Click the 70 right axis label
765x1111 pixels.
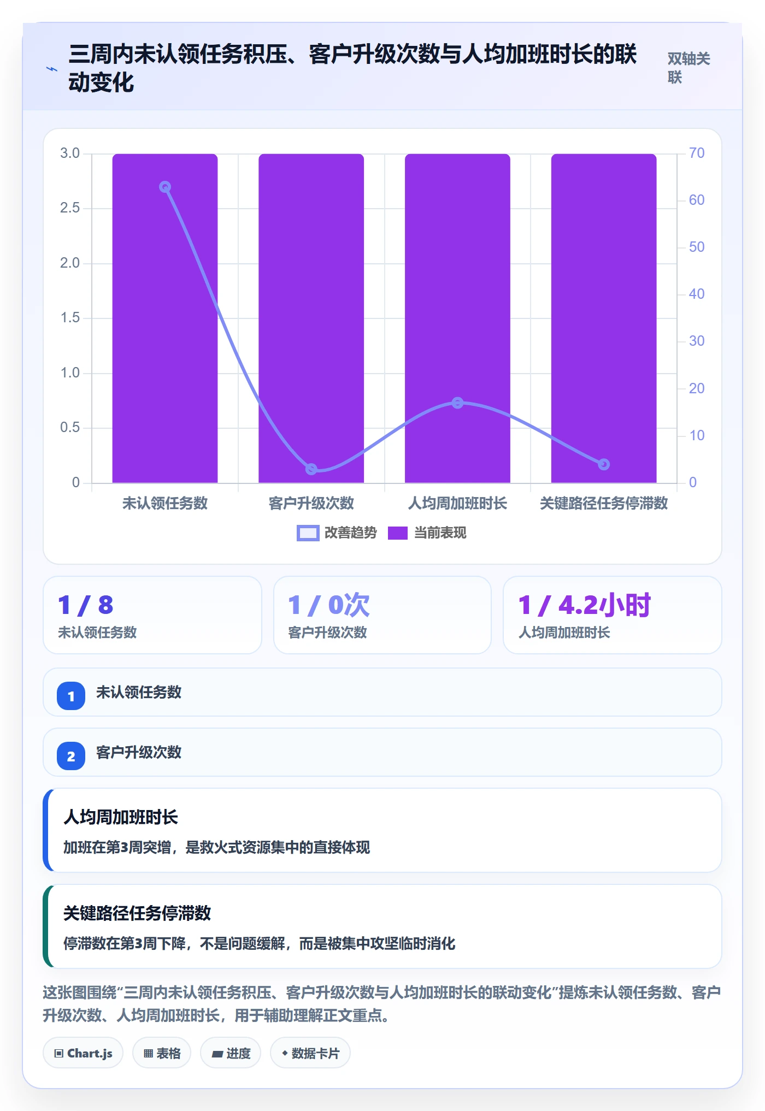pyautogui.click(x=697, y=153)
